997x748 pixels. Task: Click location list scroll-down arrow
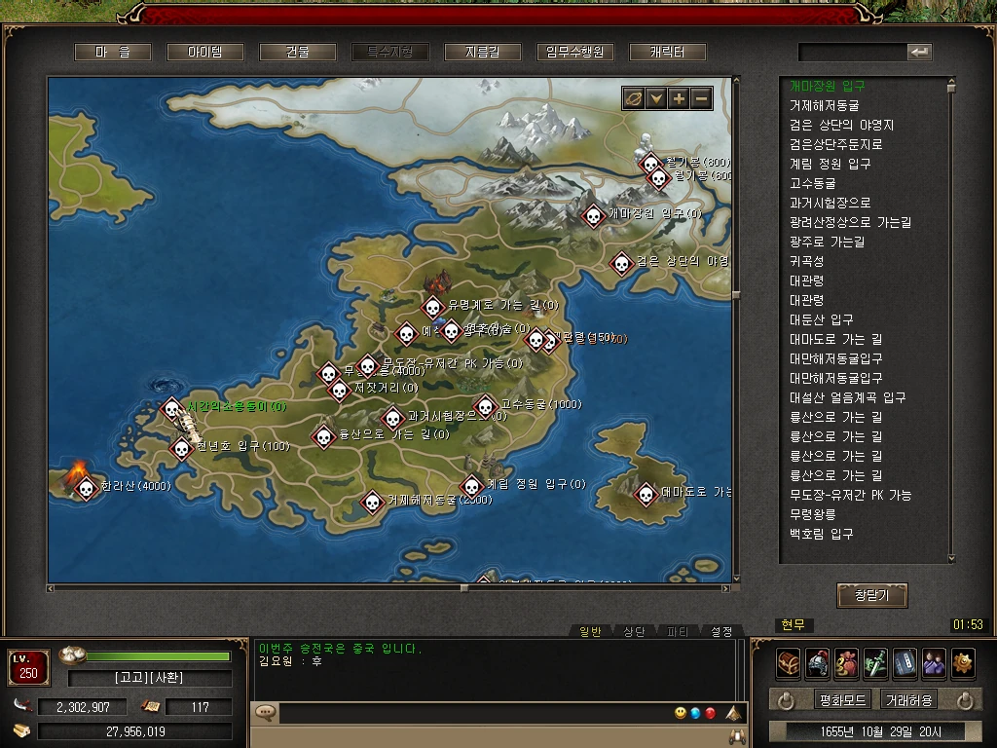(951, 559)
